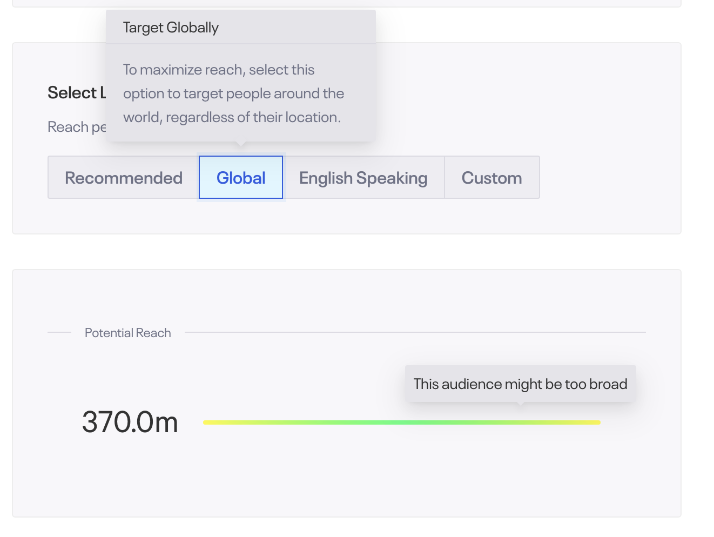This screenshot has width=714, height=537.
Task: Click the 'This audience might be too broad' tooltip
Action: pyautogui.click(x=520, y=384)
